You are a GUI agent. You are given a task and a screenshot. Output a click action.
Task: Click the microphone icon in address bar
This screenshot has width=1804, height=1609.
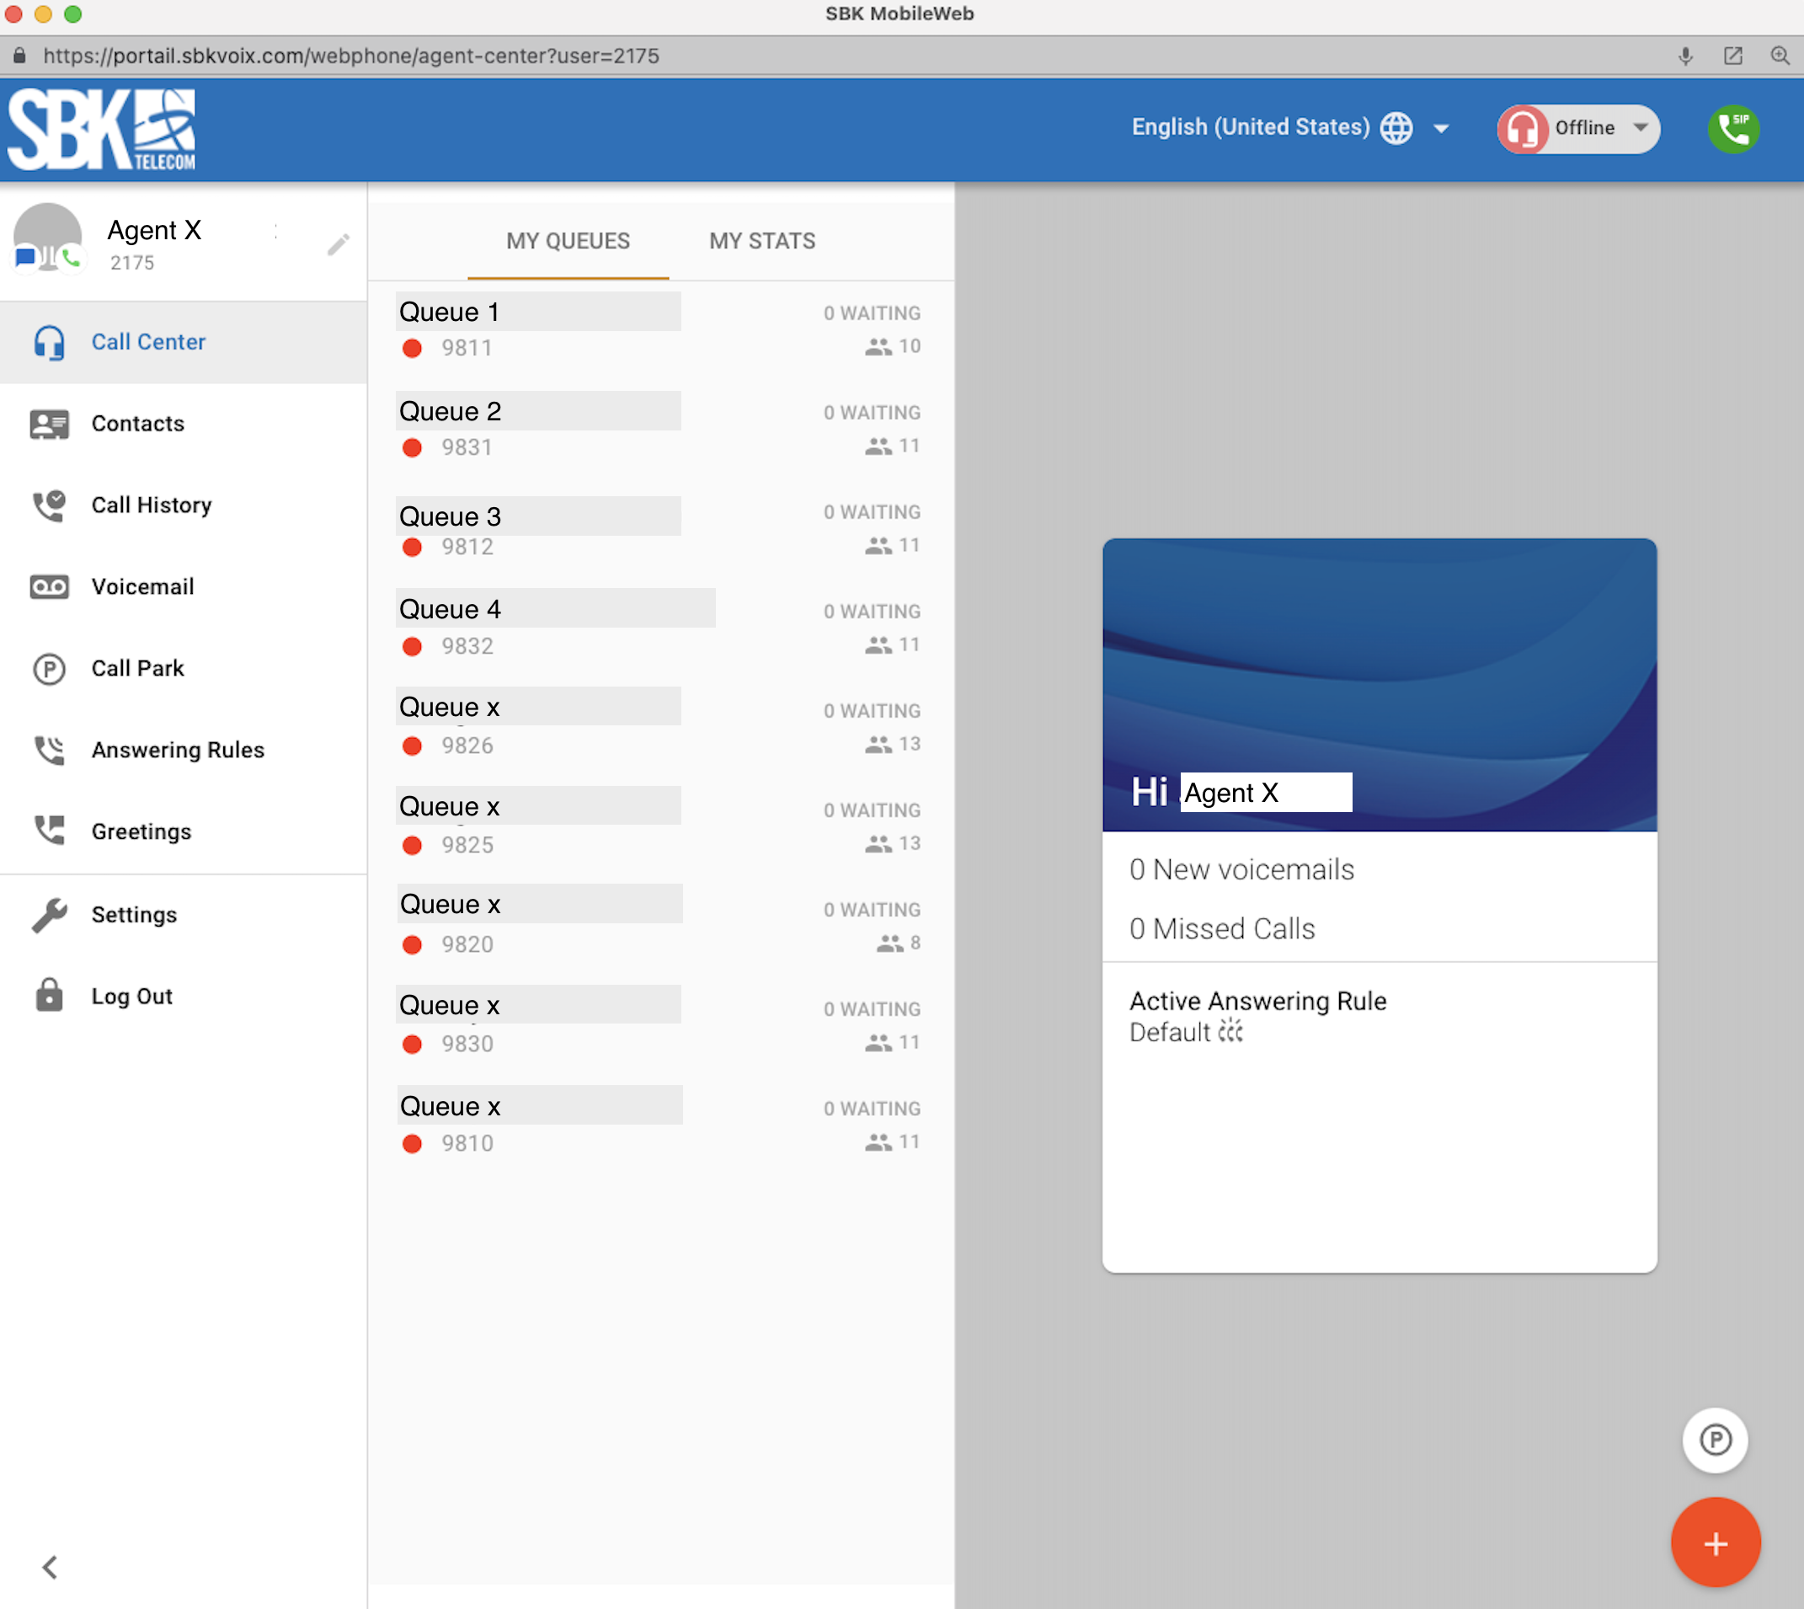coord(1685,56)
